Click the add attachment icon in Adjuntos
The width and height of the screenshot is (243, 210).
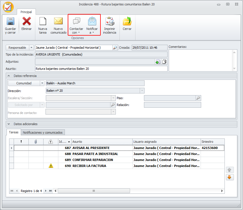click(x=158, y=62)
